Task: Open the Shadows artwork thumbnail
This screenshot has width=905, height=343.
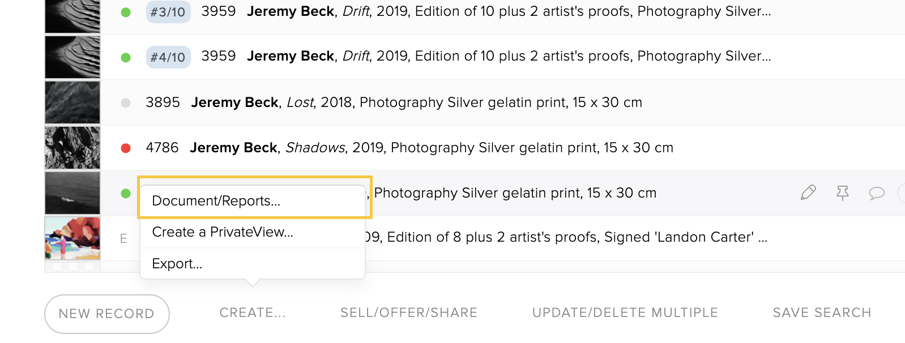Action: [72, 148]
